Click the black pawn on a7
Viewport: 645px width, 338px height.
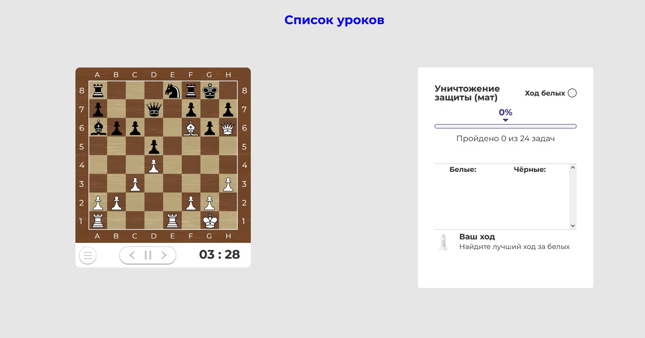pos(98,109)
